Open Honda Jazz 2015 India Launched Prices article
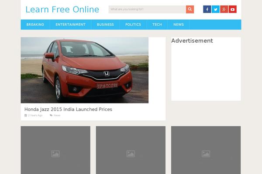This screenshot has height=174, width=262. pos(68,109)
